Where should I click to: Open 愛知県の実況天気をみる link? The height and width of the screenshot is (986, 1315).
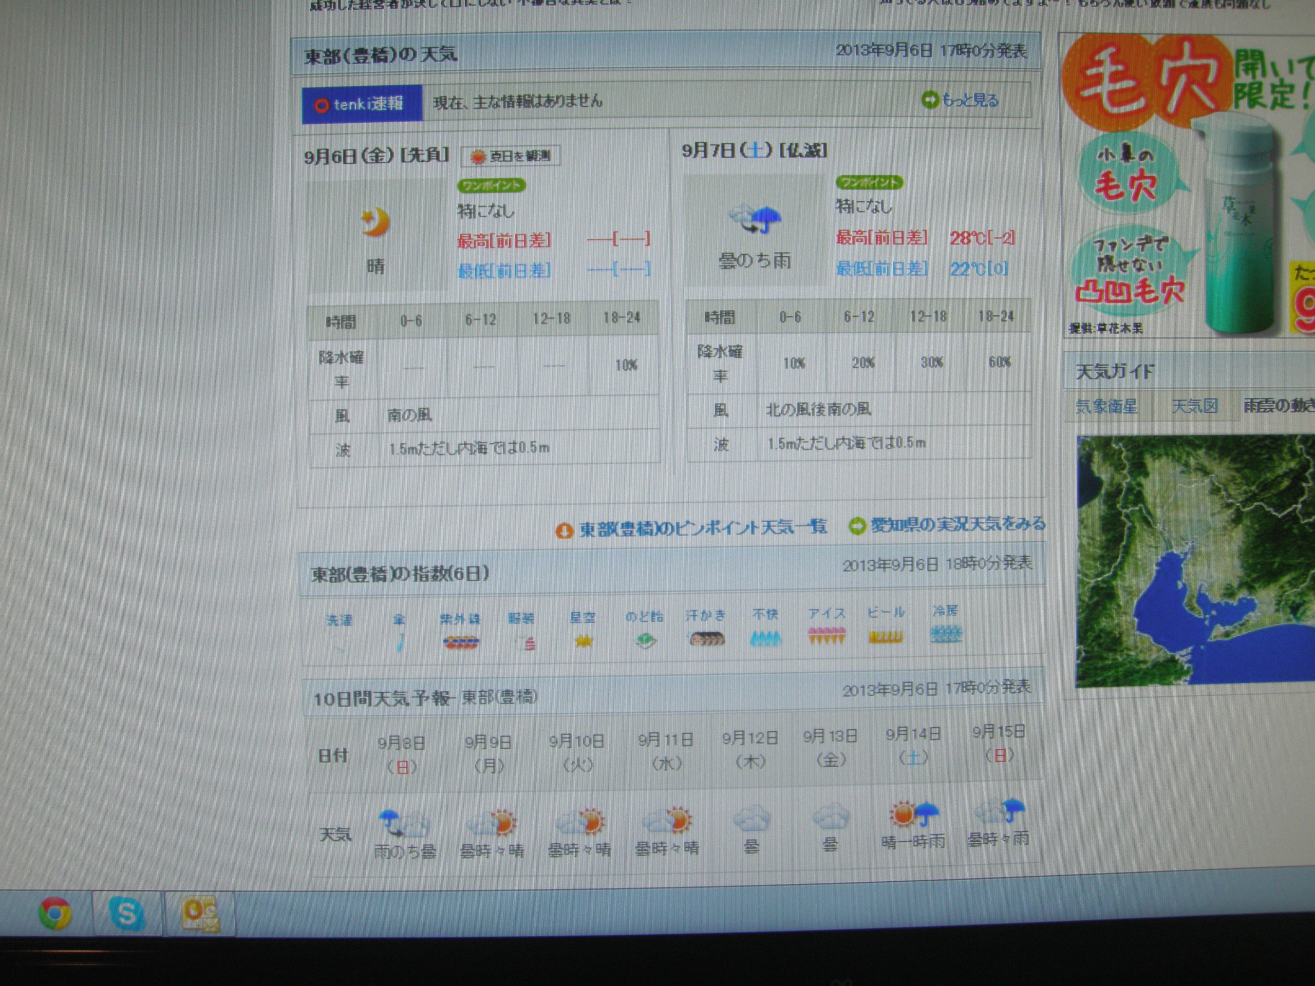coord(957,524)
